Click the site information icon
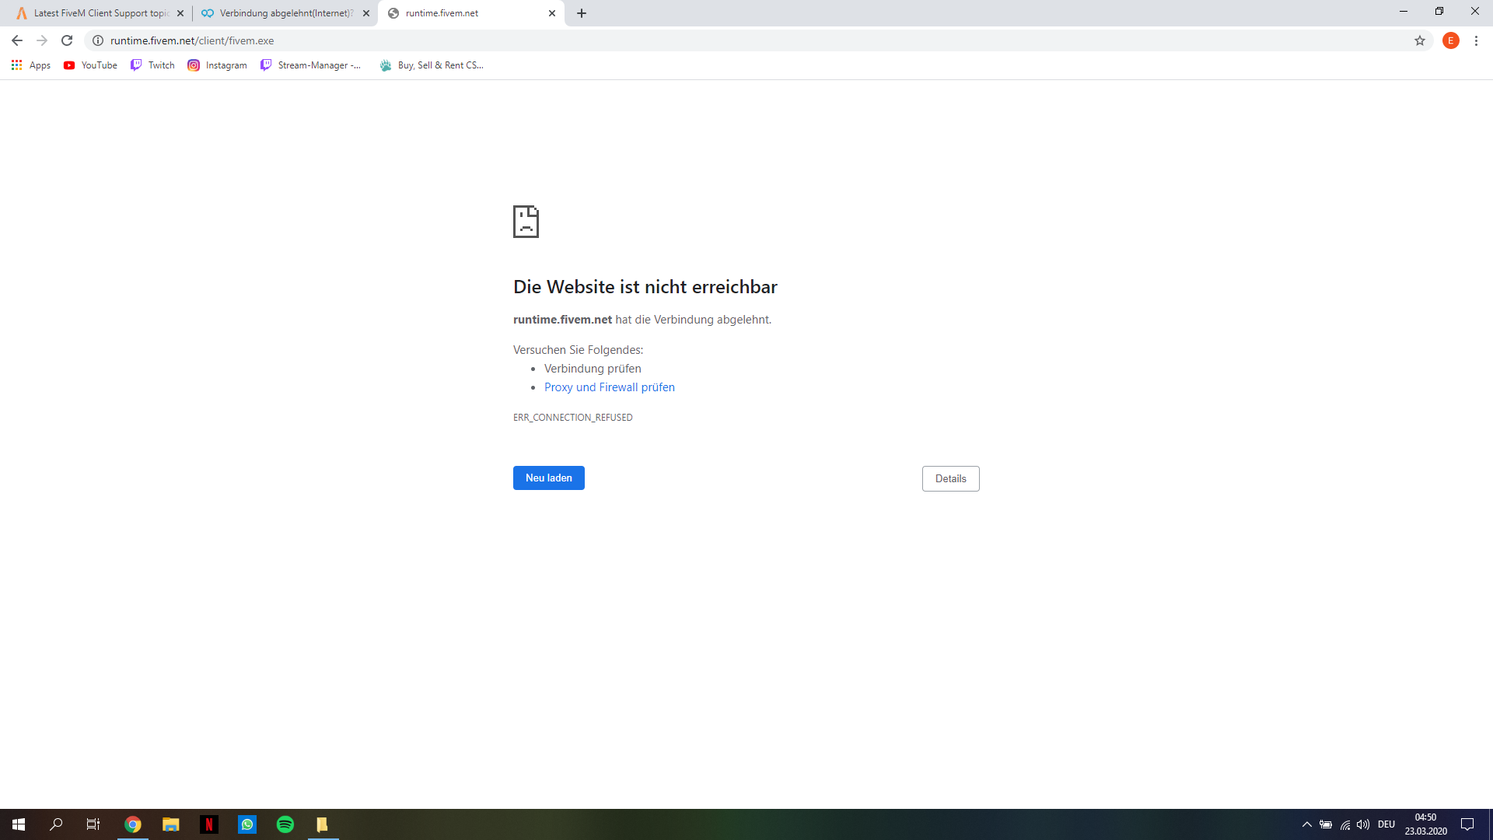The height and width of the screenshot is (840, 1493). (x=98, y=40)
